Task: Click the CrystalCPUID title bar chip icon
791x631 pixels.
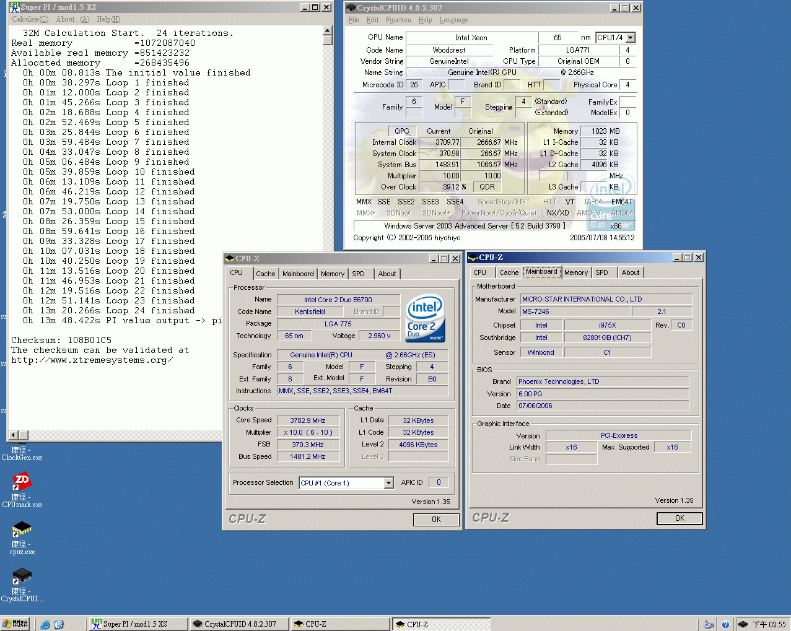Action: 351,8
